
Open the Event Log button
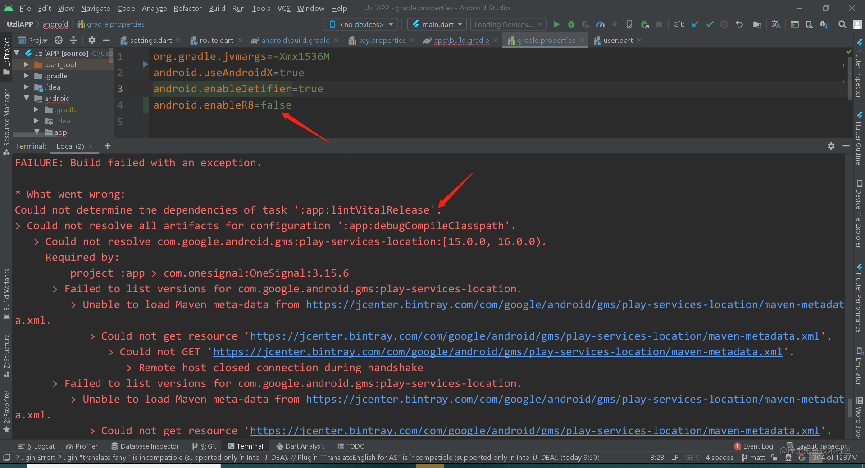click(753, 446)
